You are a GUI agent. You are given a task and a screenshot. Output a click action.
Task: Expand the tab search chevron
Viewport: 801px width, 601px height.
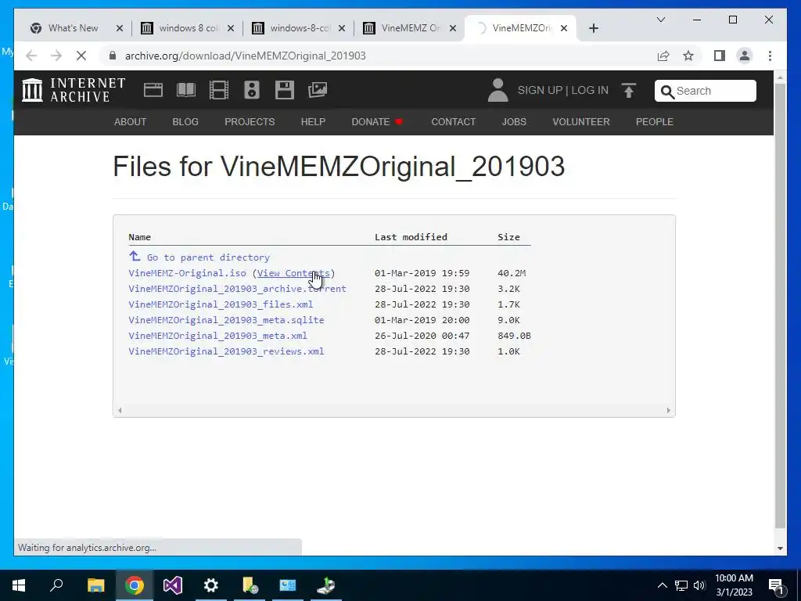[x=660, y=20]
